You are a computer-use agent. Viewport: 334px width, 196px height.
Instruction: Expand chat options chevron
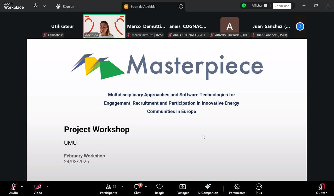point(146,187)
